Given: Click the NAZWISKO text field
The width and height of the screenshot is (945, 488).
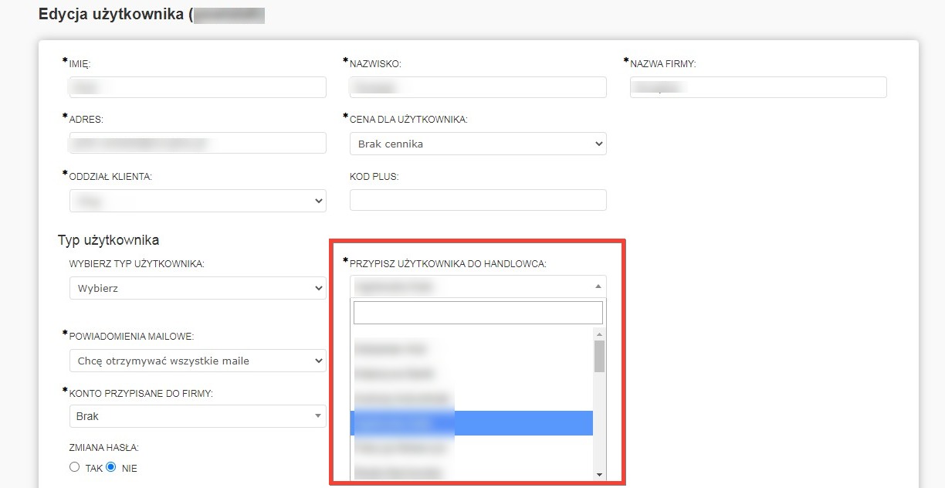Looking at the screenshot, I should pyautogui.click(x=478, y=87).
